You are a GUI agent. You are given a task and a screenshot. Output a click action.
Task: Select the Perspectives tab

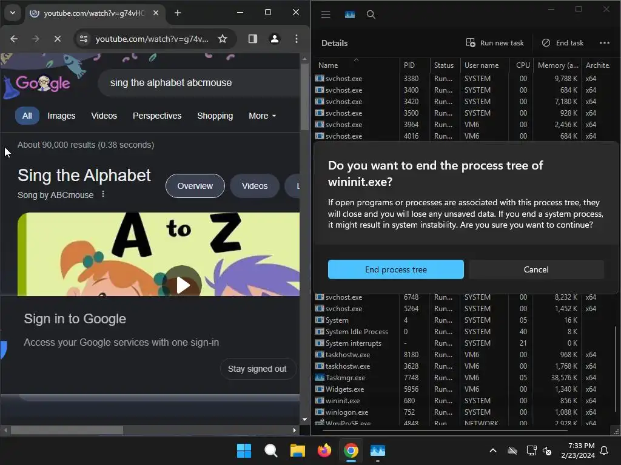pos(157,116)
